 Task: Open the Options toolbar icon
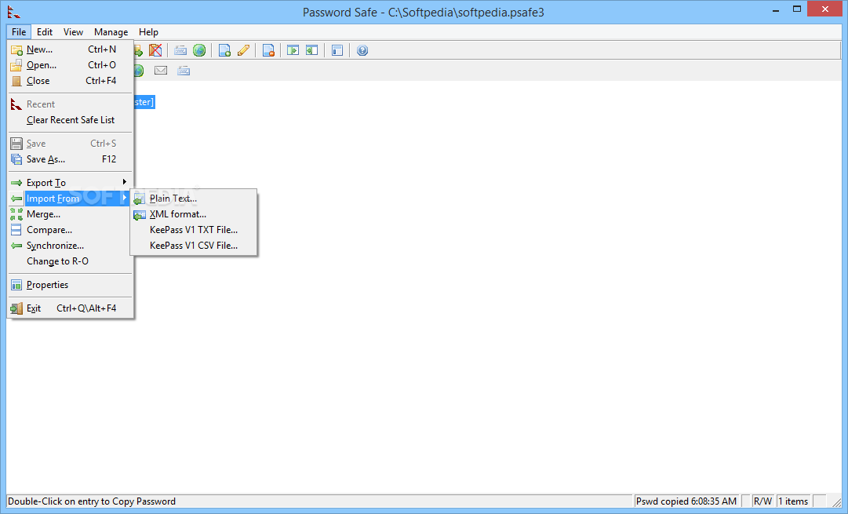click(x=337, y=50)
